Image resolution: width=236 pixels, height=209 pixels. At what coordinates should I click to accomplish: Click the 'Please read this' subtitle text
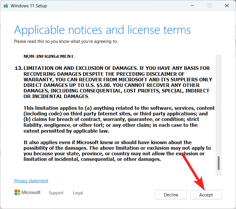(x=66, y=41)
